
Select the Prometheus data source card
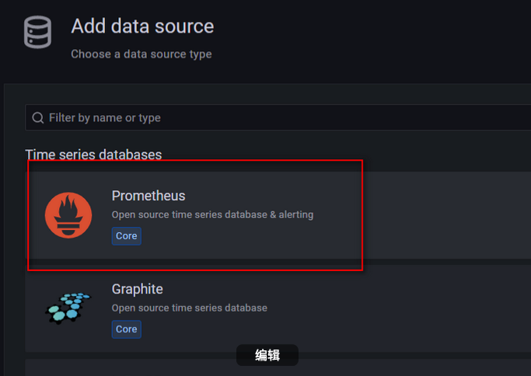(278, 215)
